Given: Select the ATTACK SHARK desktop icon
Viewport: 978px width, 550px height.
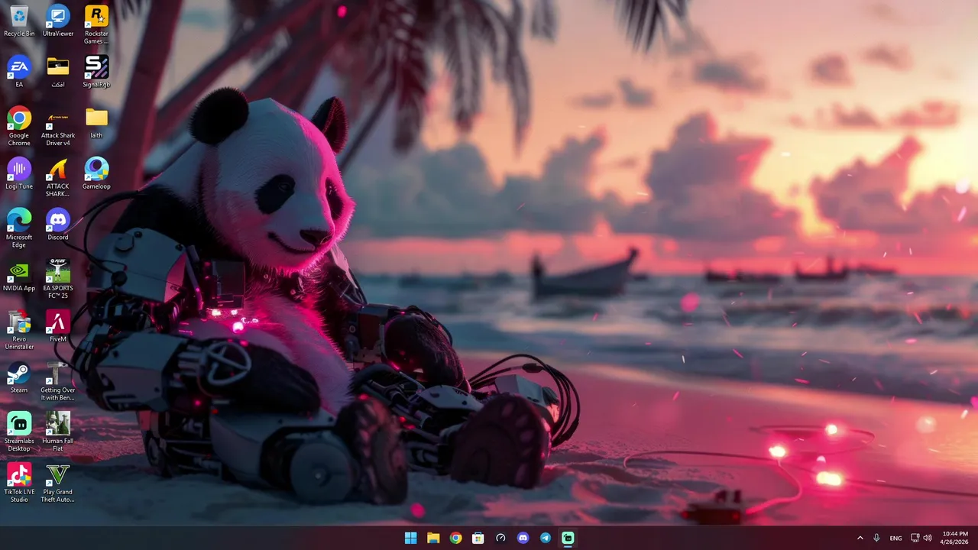Looking at the screenshot, I should [x=58, y=177].
